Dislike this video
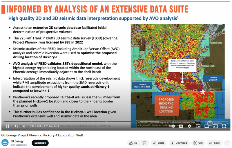 (x=144, y=143)
